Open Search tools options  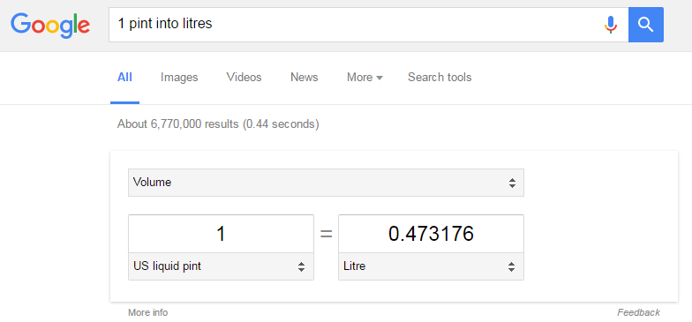pyautogui.click(x=440, y=78)
